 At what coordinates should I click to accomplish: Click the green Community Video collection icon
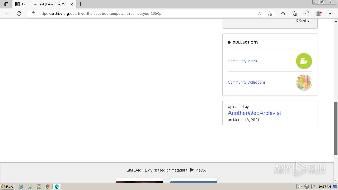pyautogui.click(x=304, y=61)
